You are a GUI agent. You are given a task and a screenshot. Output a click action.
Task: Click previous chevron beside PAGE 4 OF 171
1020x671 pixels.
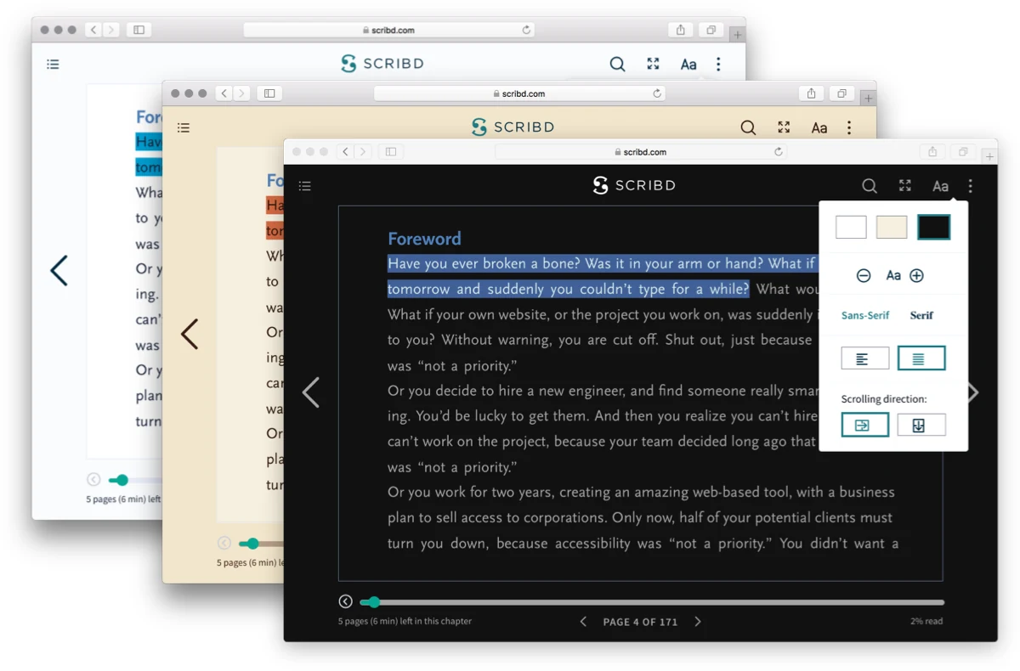pyautogui.click(x=583, y=622)
